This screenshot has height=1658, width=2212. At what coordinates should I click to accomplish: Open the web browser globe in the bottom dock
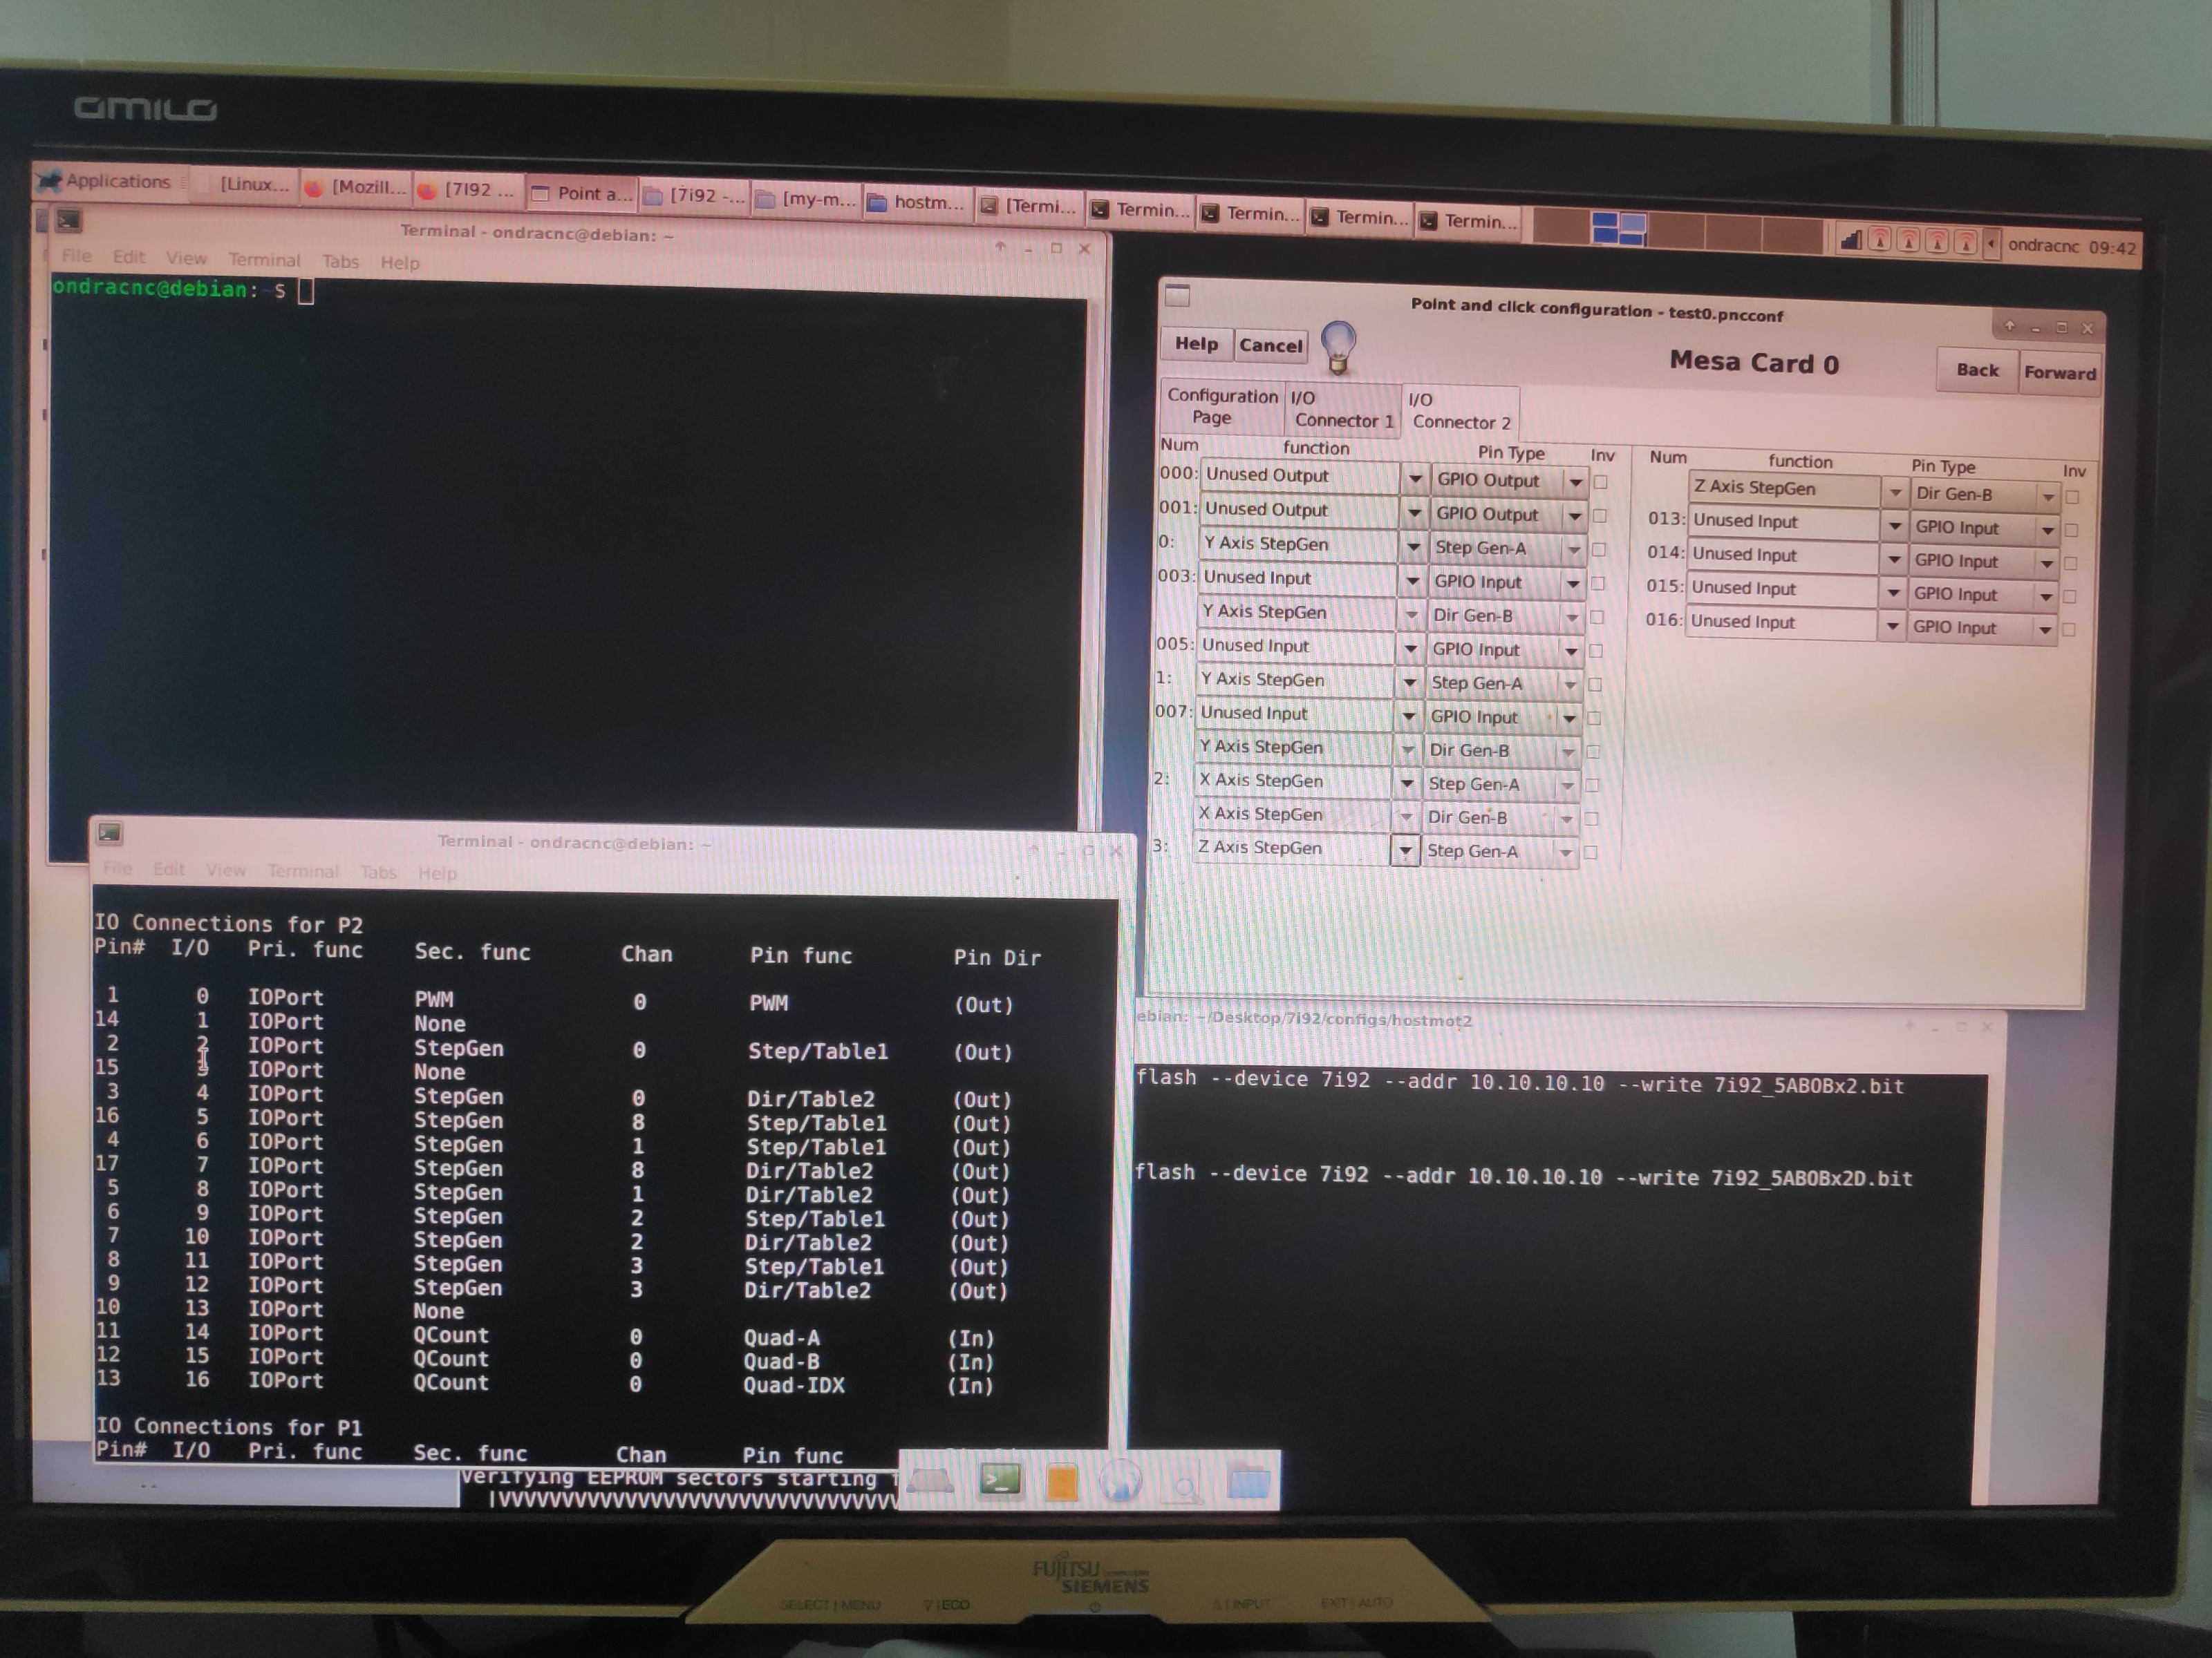1120,1480
